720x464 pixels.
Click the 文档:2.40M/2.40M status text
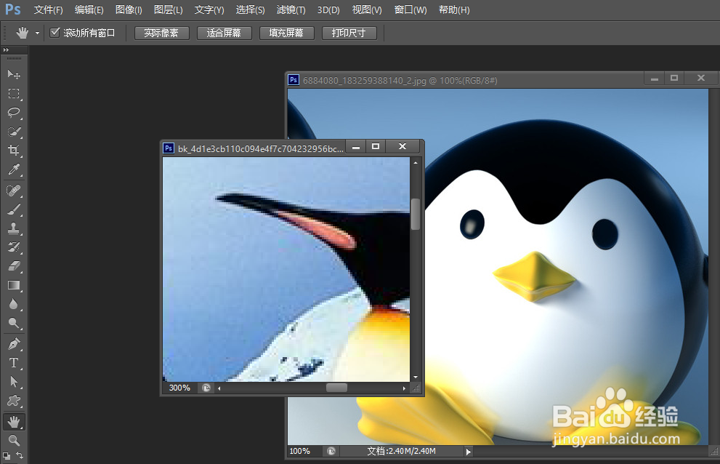click(x=401, y=451)
